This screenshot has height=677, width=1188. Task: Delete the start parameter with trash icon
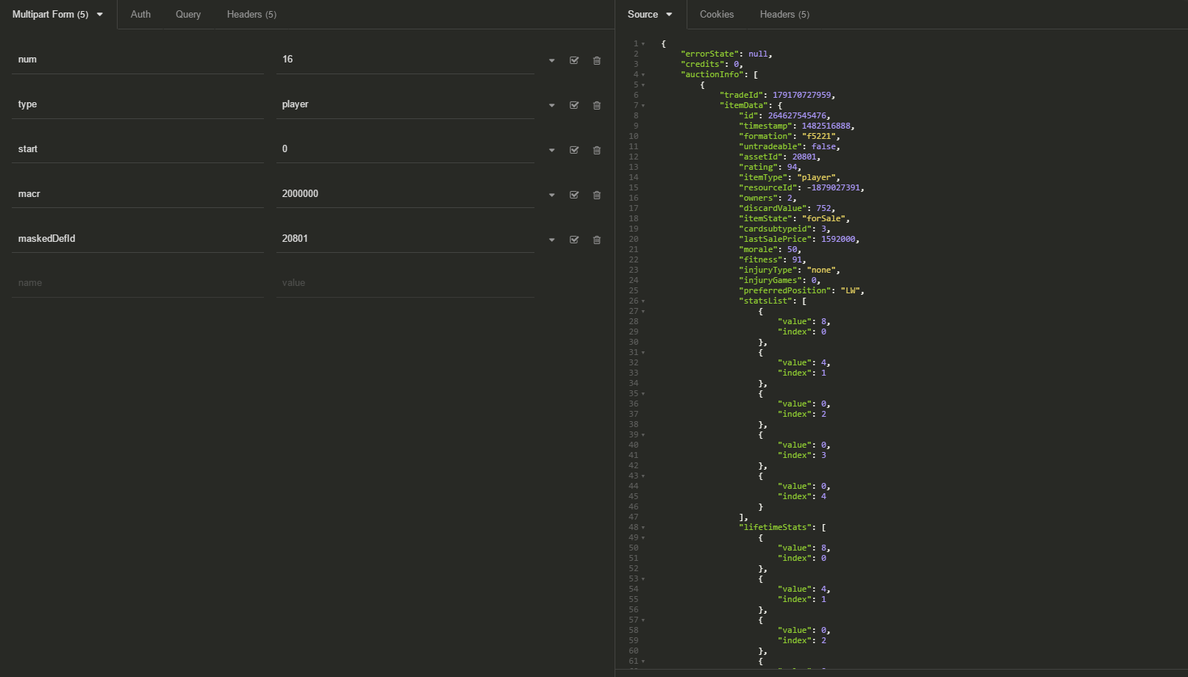pos(597,150)
